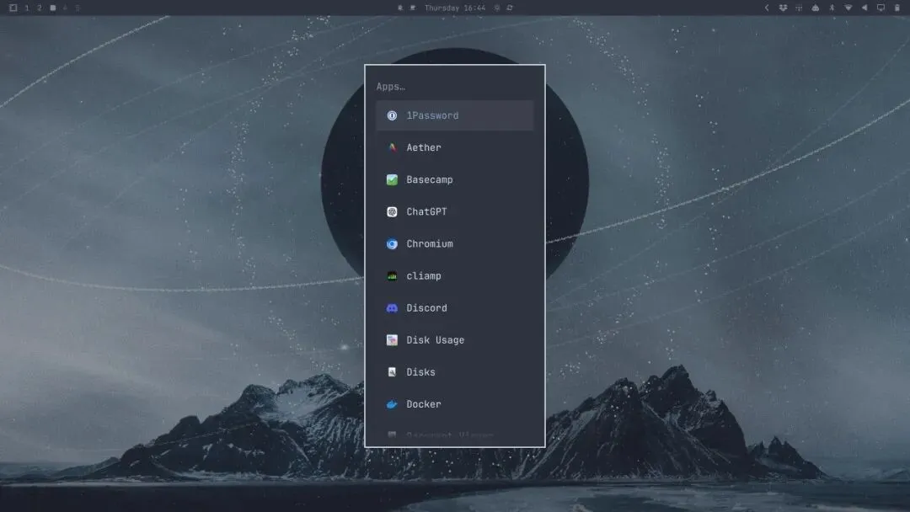Launch Aether from the apps list
This screenshot has height=512, width=910.
[x=454, y=147]
